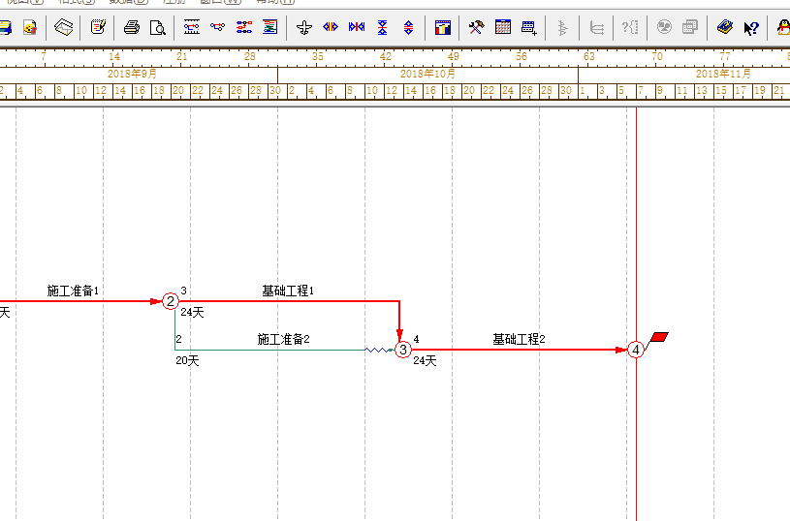Click the crossed hammer tools icon
The image size is (790, 521).
click(476, 27)
